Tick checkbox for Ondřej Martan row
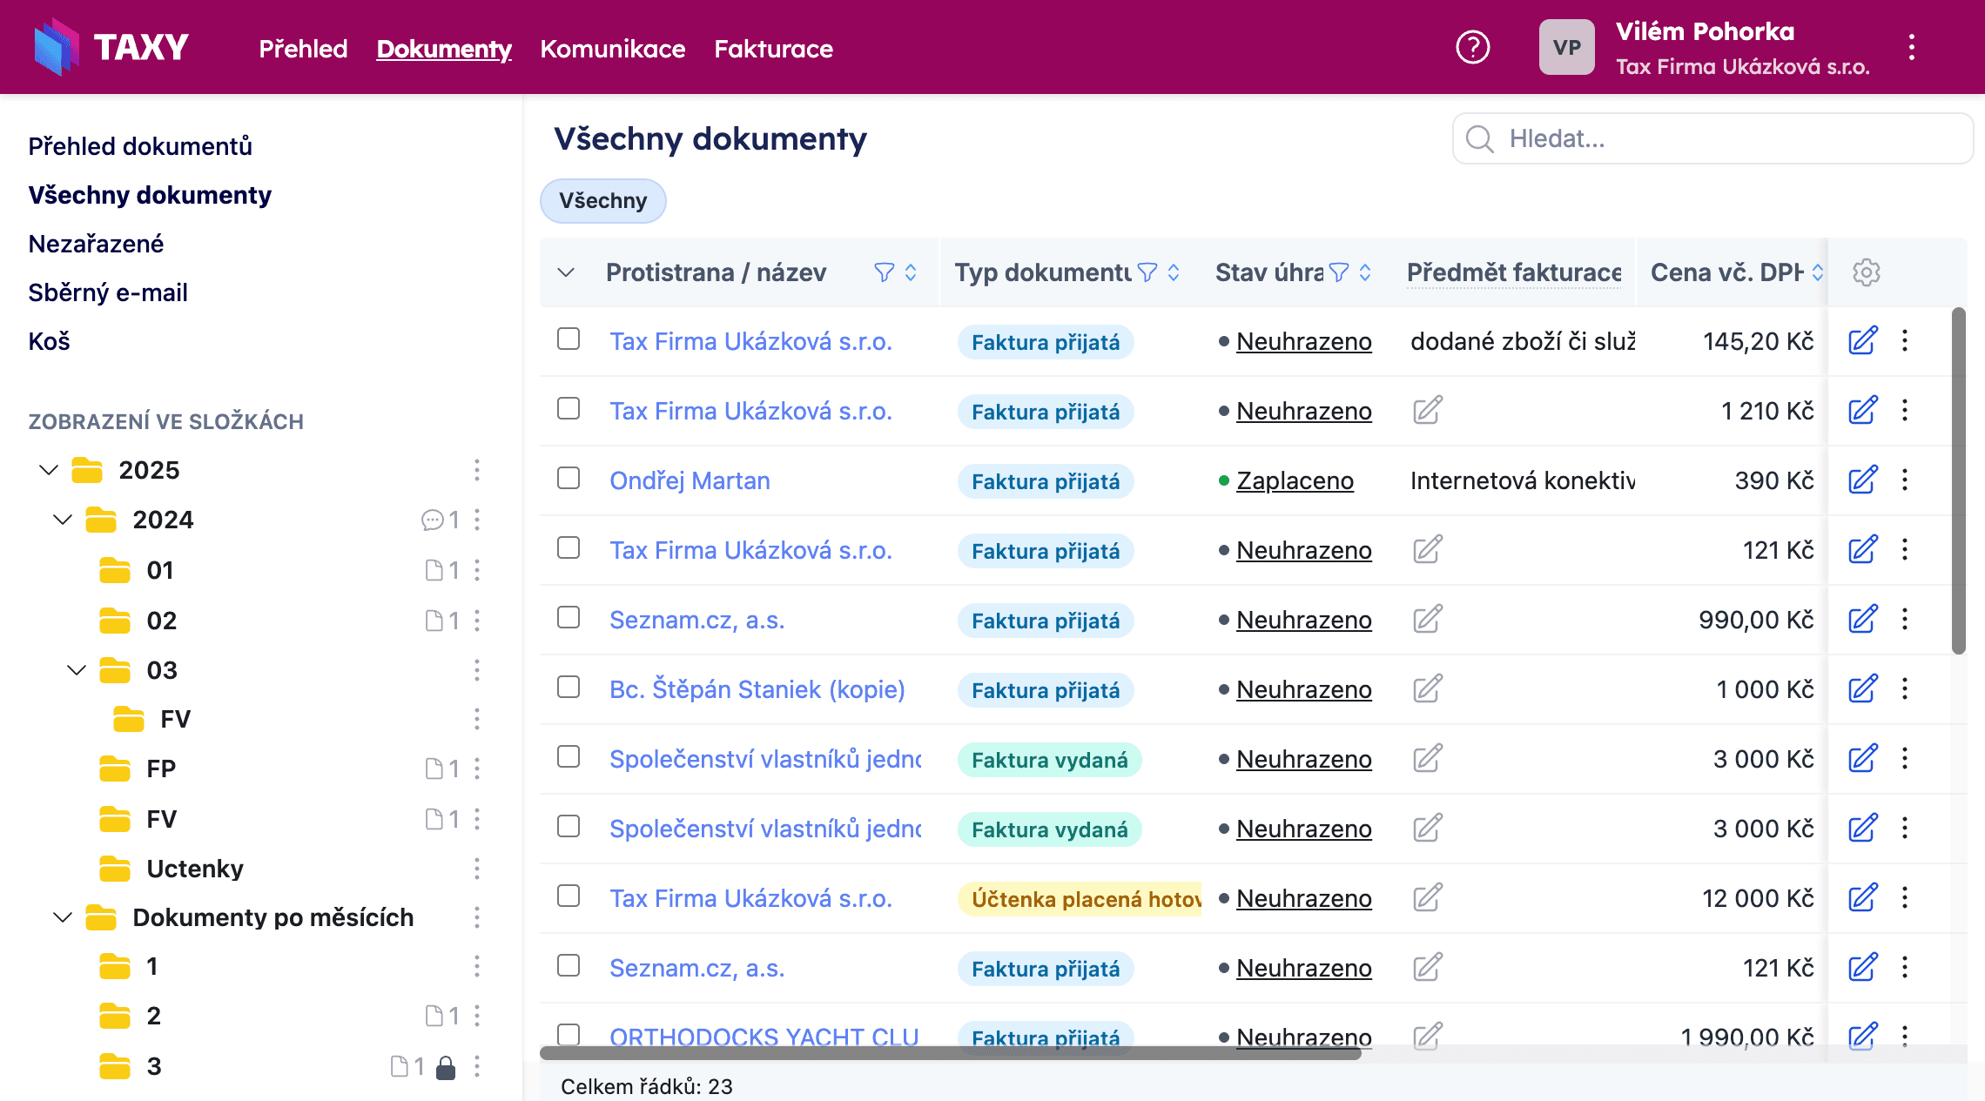The width and height of the screenshot is (1985, 1101). pos(569,479)
